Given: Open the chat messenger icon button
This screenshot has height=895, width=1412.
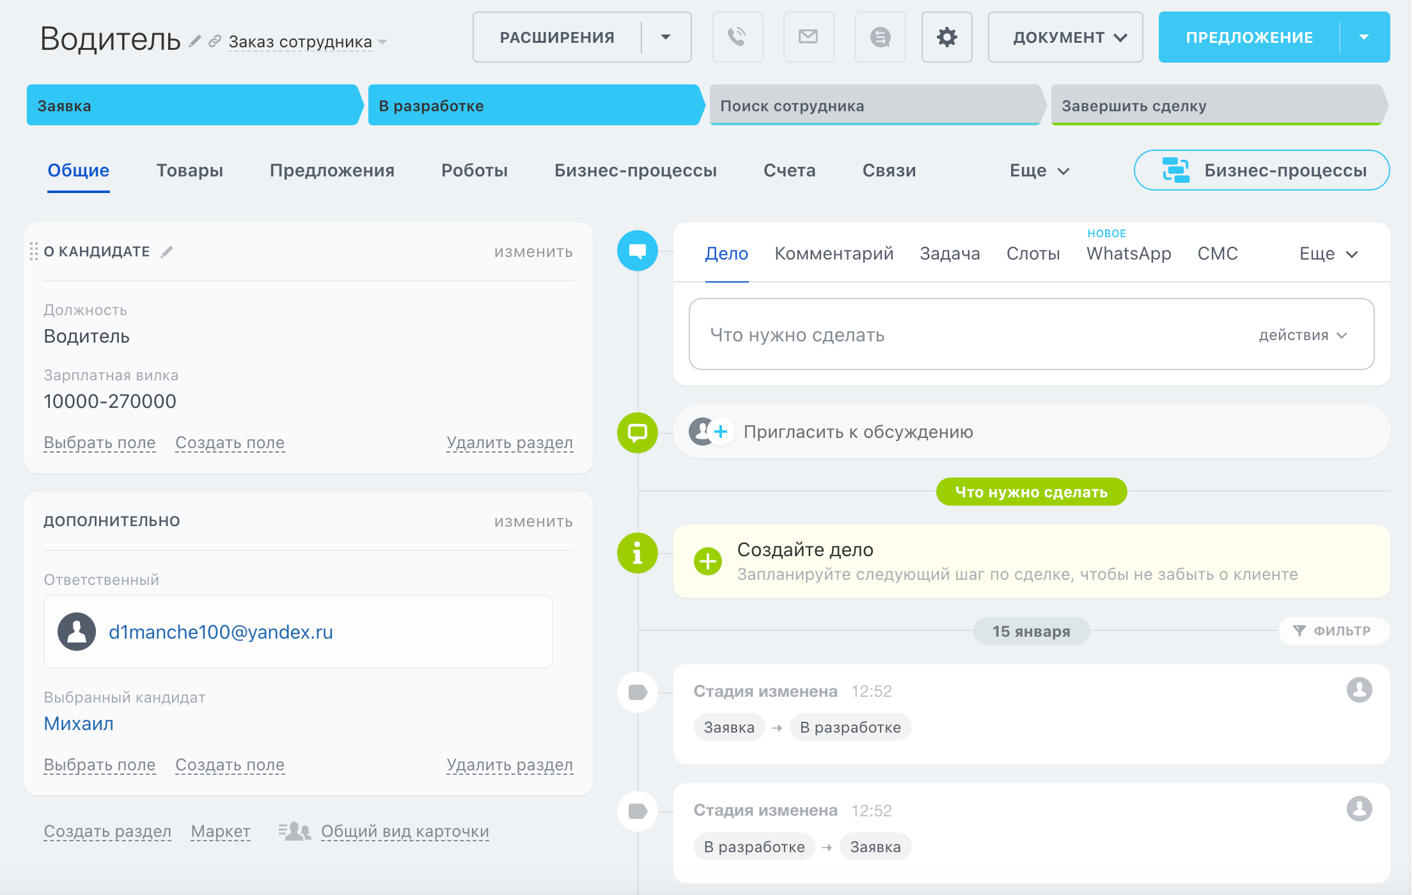Looking at the screenshot, I should pos(880,37).
